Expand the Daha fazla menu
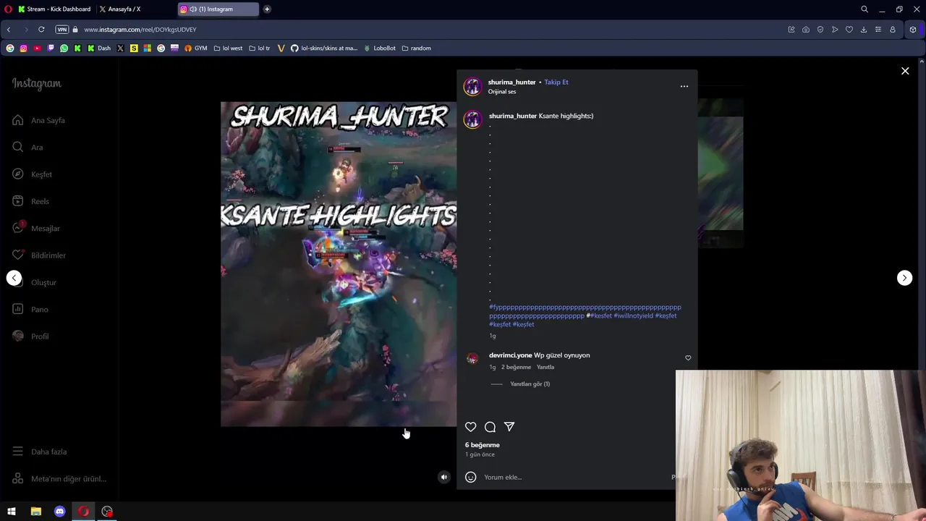 [40, 452]
